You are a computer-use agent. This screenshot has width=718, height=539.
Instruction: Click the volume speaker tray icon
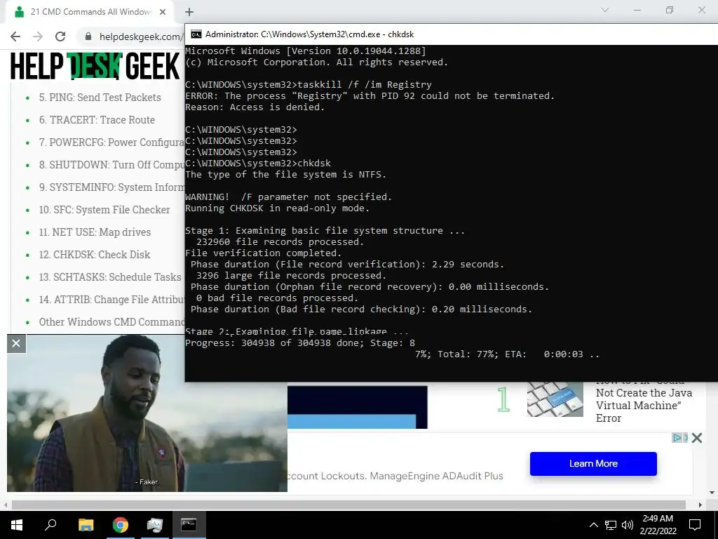[x=628, y=525]
